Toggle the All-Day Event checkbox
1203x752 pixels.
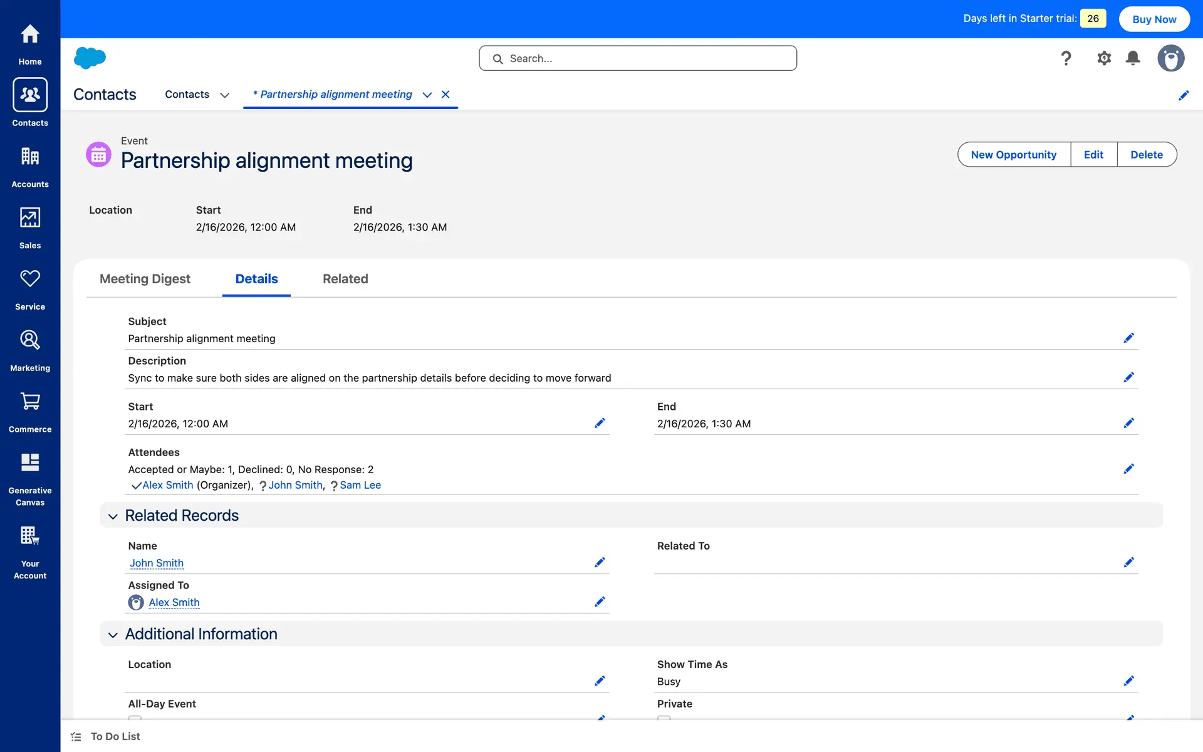(x=135, y=719)
